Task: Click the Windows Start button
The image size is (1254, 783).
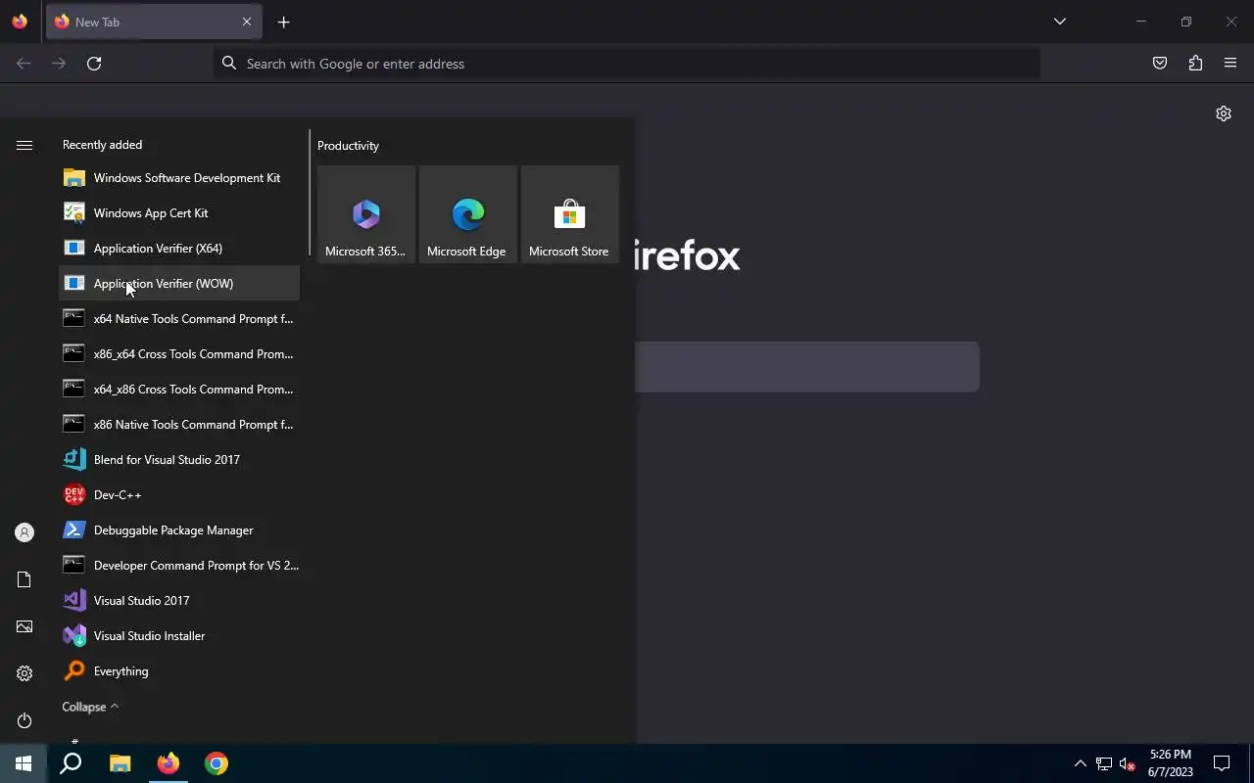Action: tap(24, 763)
